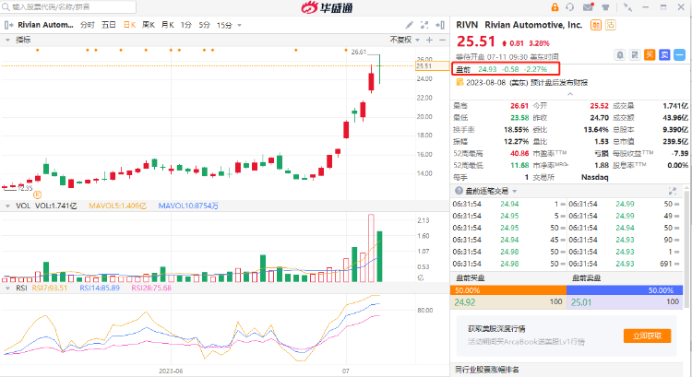Image resolution: width=692 pixels, height=377 pixels.
Task: Zoom in chart with plus icon
Action: click(429, 41)
